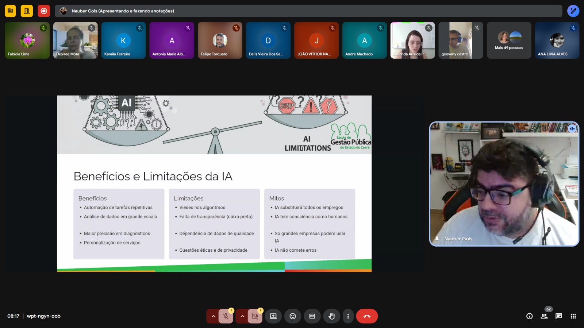Open the activities grid icon

click(573, 316)
